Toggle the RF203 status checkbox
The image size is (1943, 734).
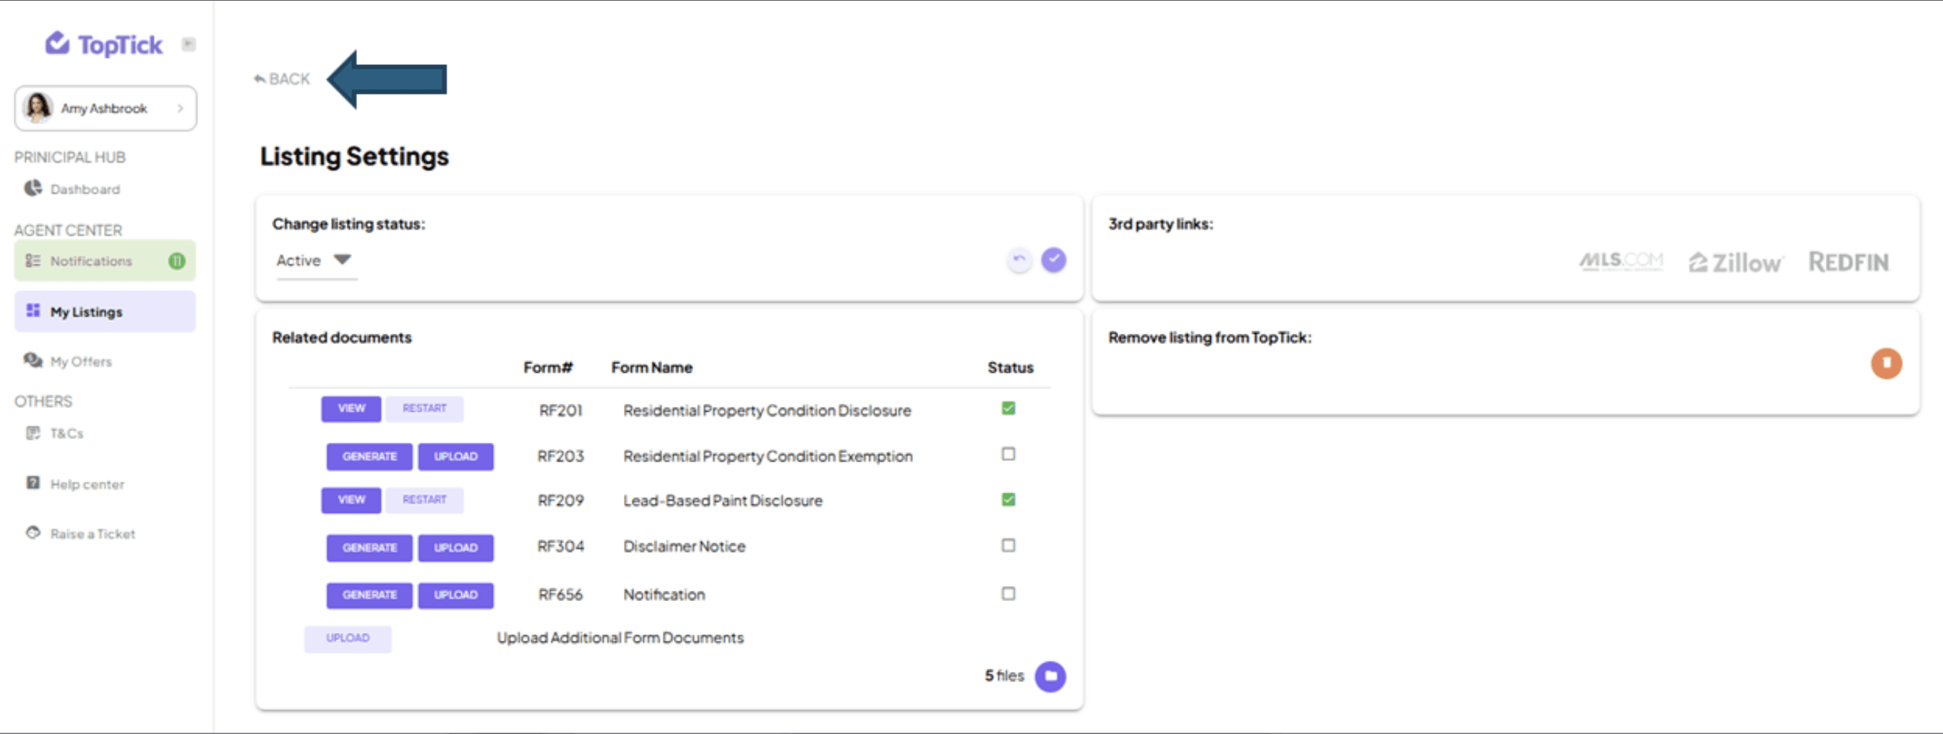(x=1008, y=454)
